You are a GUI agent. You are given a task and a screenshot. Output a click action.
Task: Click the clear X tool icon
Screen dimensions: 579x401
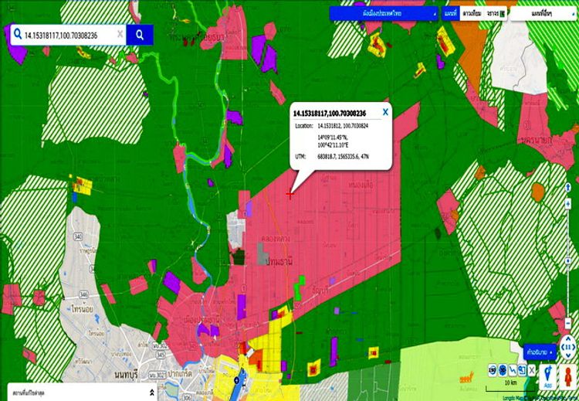pyautogui.click(x=532, y=369)
